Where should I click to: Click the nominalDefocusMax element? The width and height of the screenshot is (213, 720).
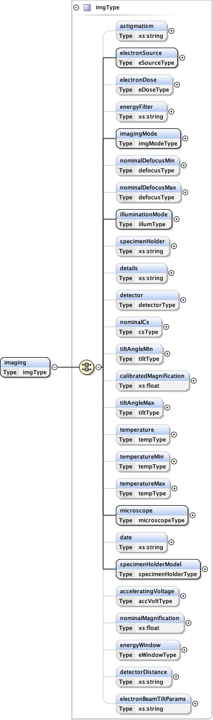tap(149, 192)
